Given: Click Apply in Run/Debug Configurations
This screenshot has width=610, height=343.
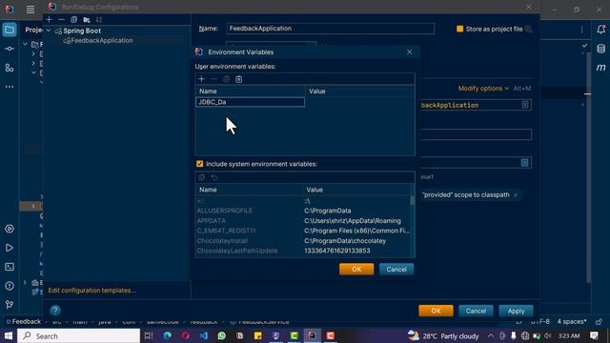Looking at the screenshot, I should 516,311.
